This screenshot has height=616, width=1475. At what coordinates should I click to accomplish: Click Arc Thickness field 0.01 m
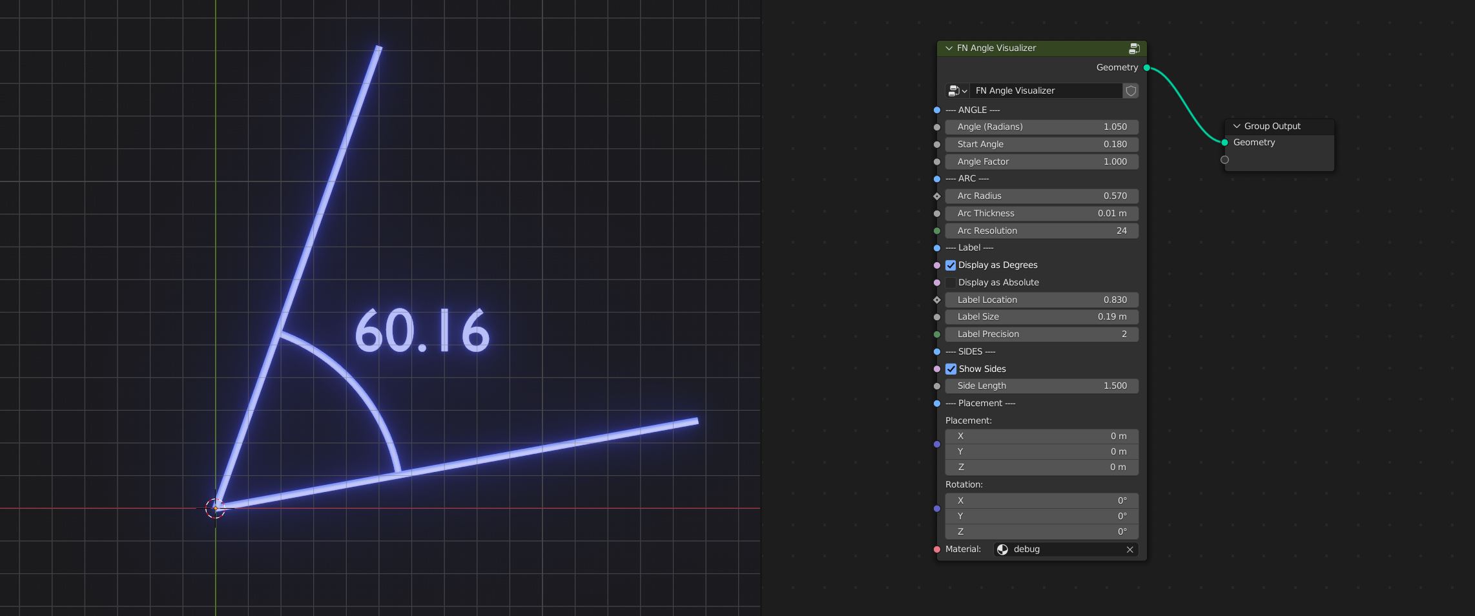pos(1042,214)
